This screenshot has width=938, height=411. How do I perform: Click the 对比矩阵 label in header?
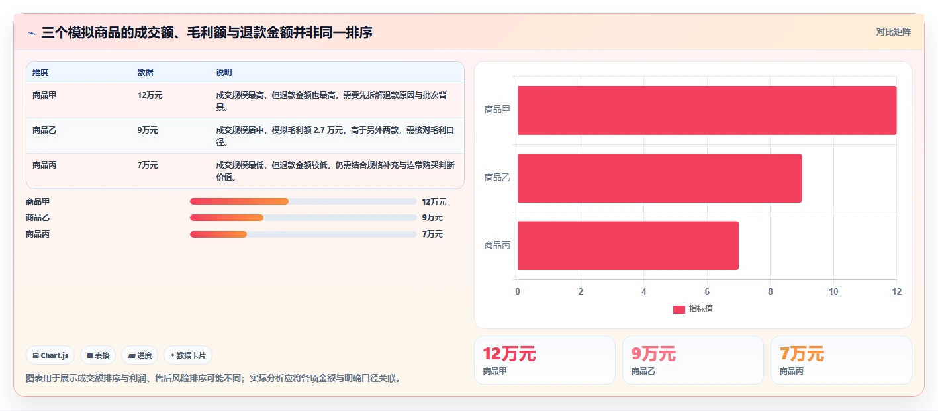click(893, 32)
